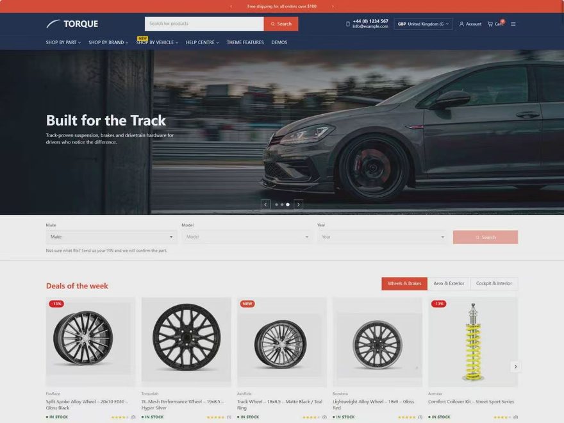Open the Comfort Coilover Kit title link
564x423 pixels.
pos(471,402)
